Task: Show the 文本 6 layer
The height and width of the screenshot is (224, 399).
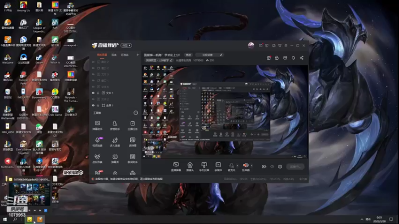Action: coord(93,87)
